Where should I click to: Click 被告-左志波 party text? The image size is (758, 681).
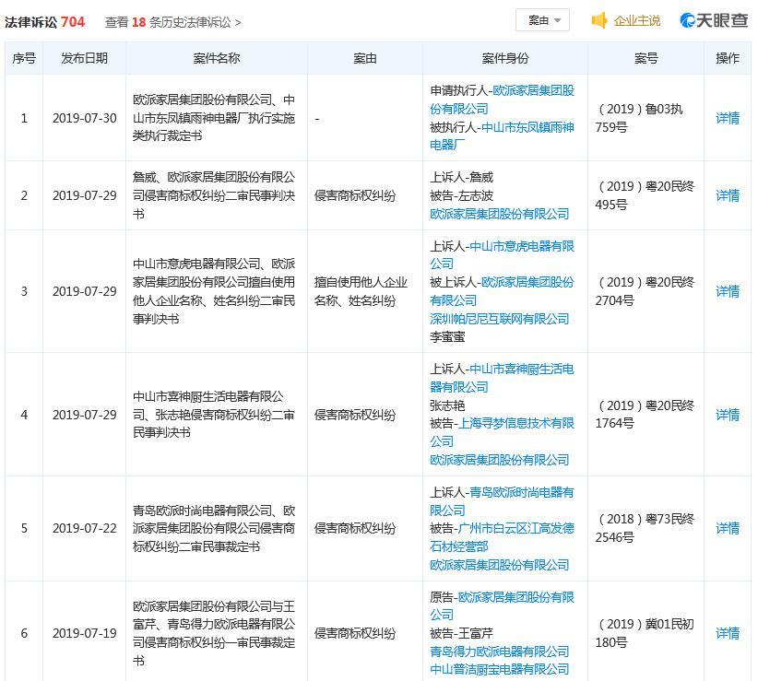point(462,195)
